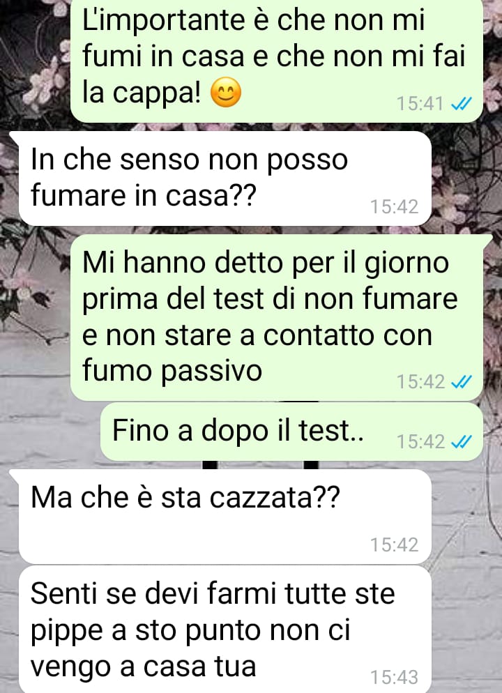This screenshot has height=693, width=502.
Task: Click the 15:42 time beside 'fumo passivo'
Action: pos(420,382)
